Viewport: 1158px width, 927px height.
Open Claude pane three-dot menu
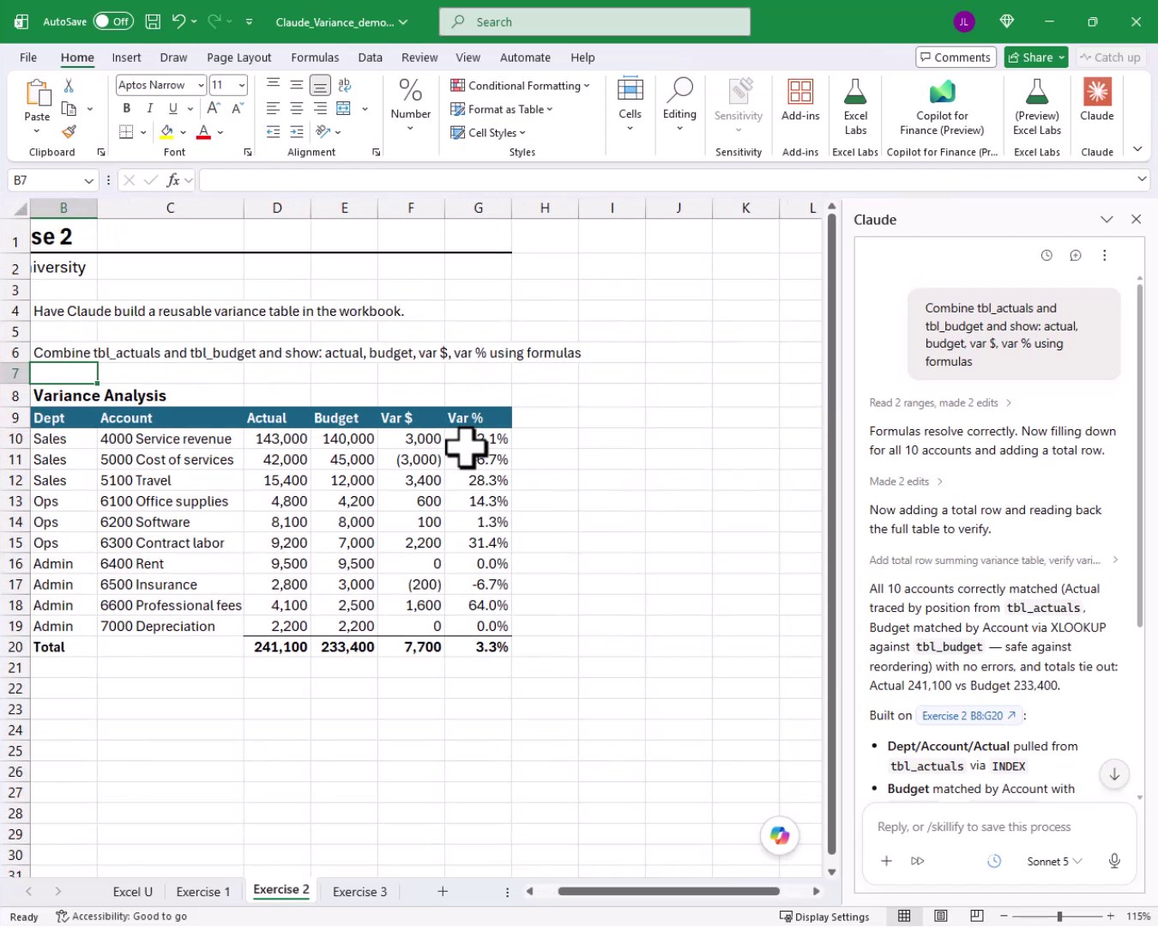[x=1105, y=255]
